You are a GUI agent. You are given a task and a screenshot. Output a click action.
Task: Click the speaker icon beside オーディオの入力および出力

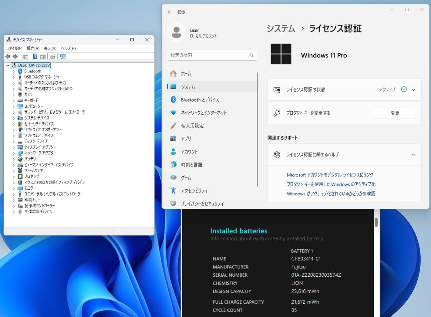pyautogui.click(x=20, y=83)
